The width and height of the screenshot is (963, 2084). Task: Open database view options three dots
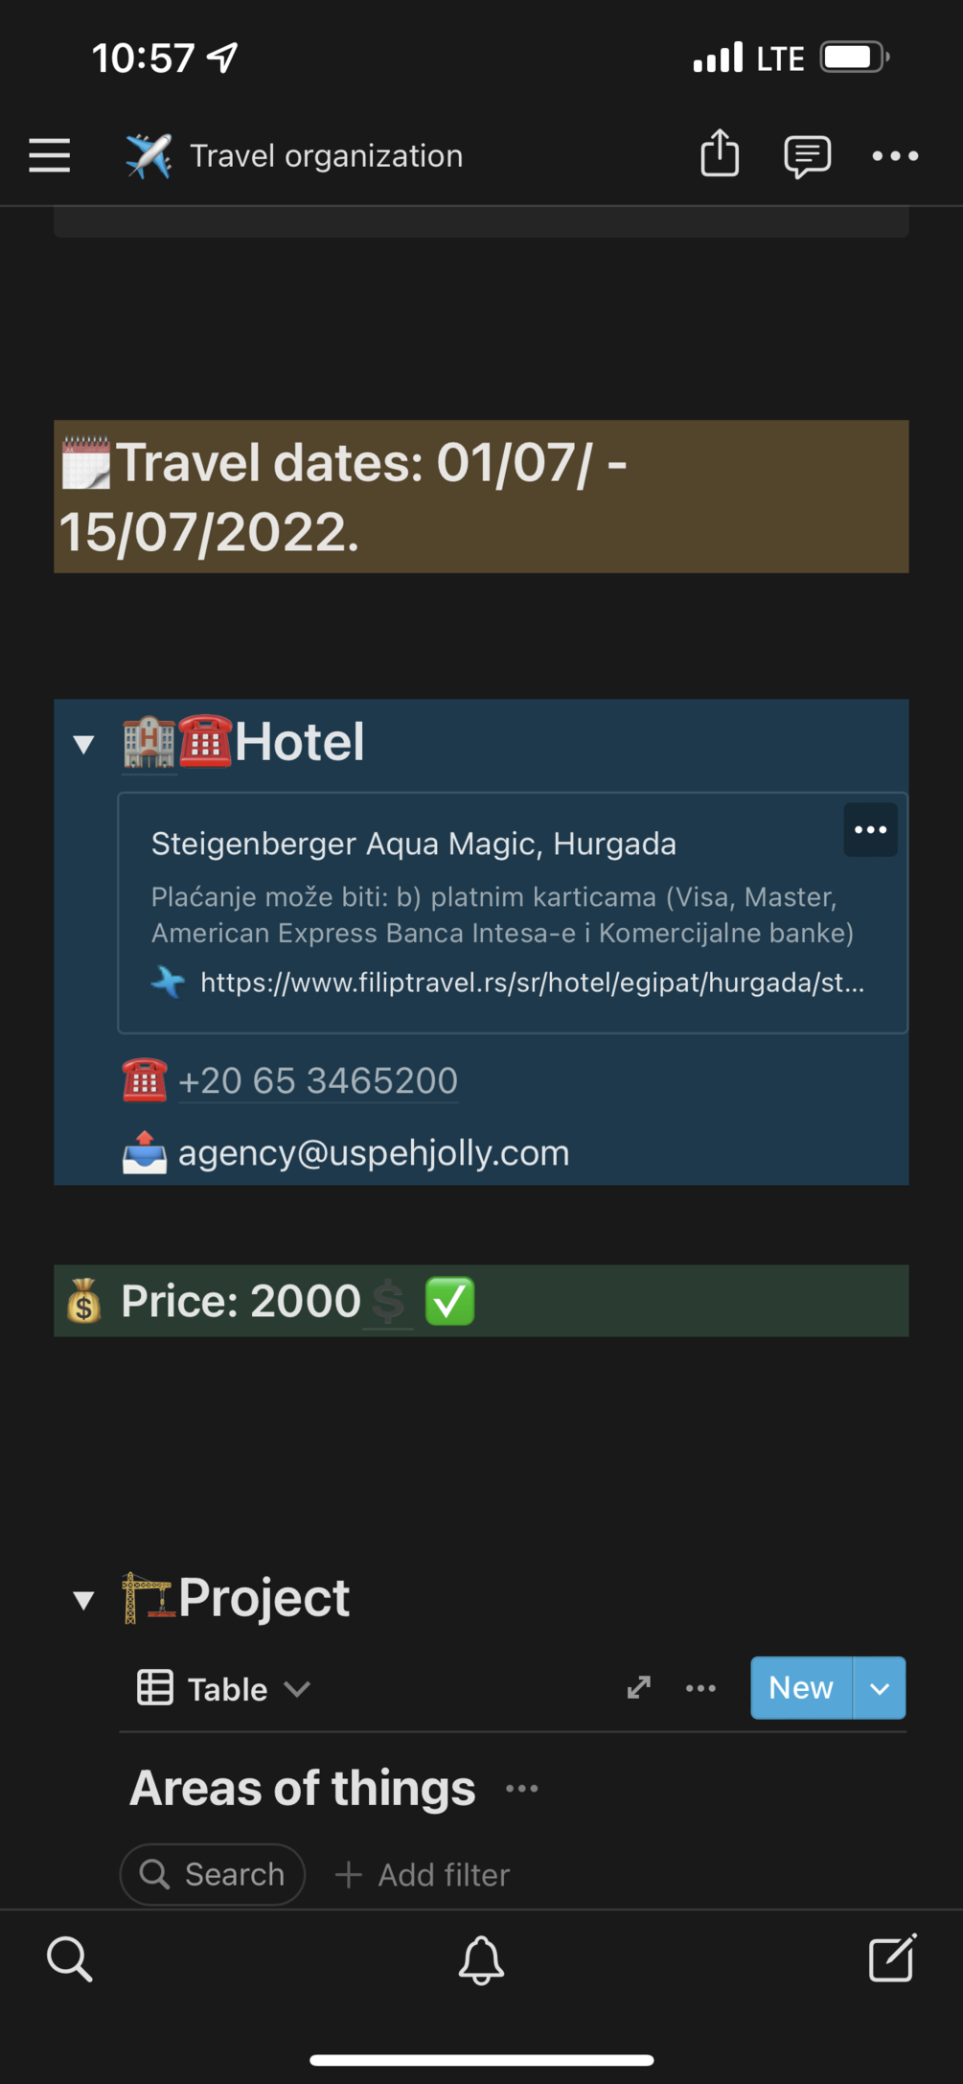(700, 1688)
